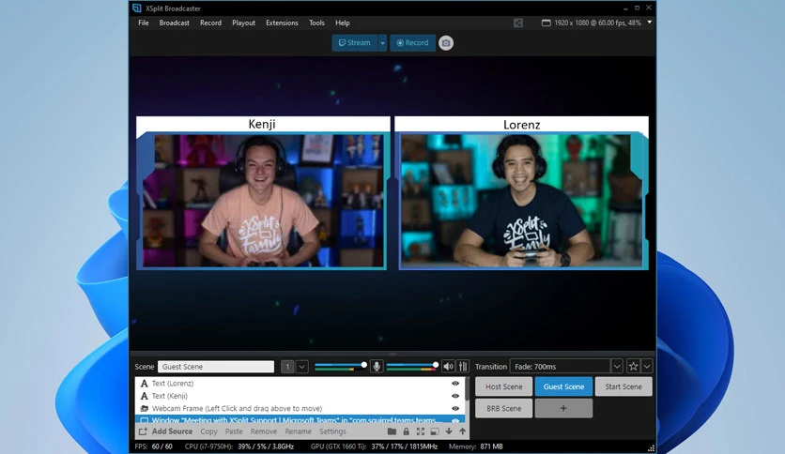This screenshot has height=454, width=785.
Task: Click the speaker volume slider
Action: pos(412,366)
